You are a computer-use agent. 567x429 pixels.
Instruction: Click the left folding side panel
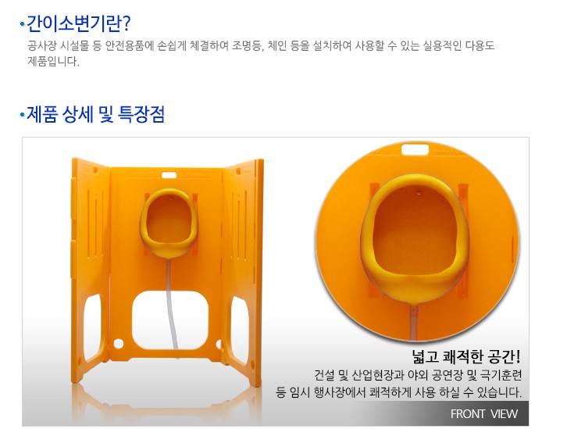point(91,270)
